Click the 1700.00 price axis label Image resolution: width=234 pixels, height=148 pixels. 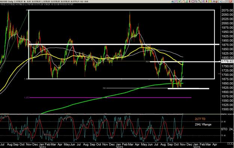tap(227, 75)
